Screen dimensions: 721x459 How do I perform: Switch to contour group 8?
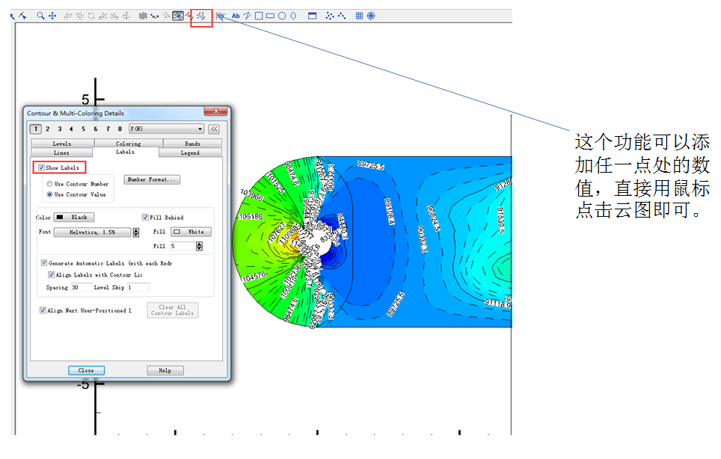pyautogui.click(x=120, y=129)
